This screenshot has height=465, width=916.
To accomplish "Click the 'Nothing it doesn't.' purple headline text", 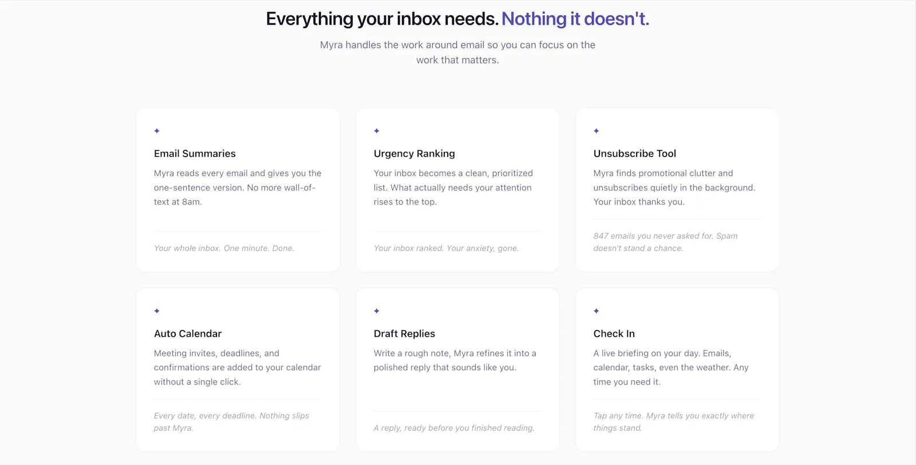I will 575,19.
